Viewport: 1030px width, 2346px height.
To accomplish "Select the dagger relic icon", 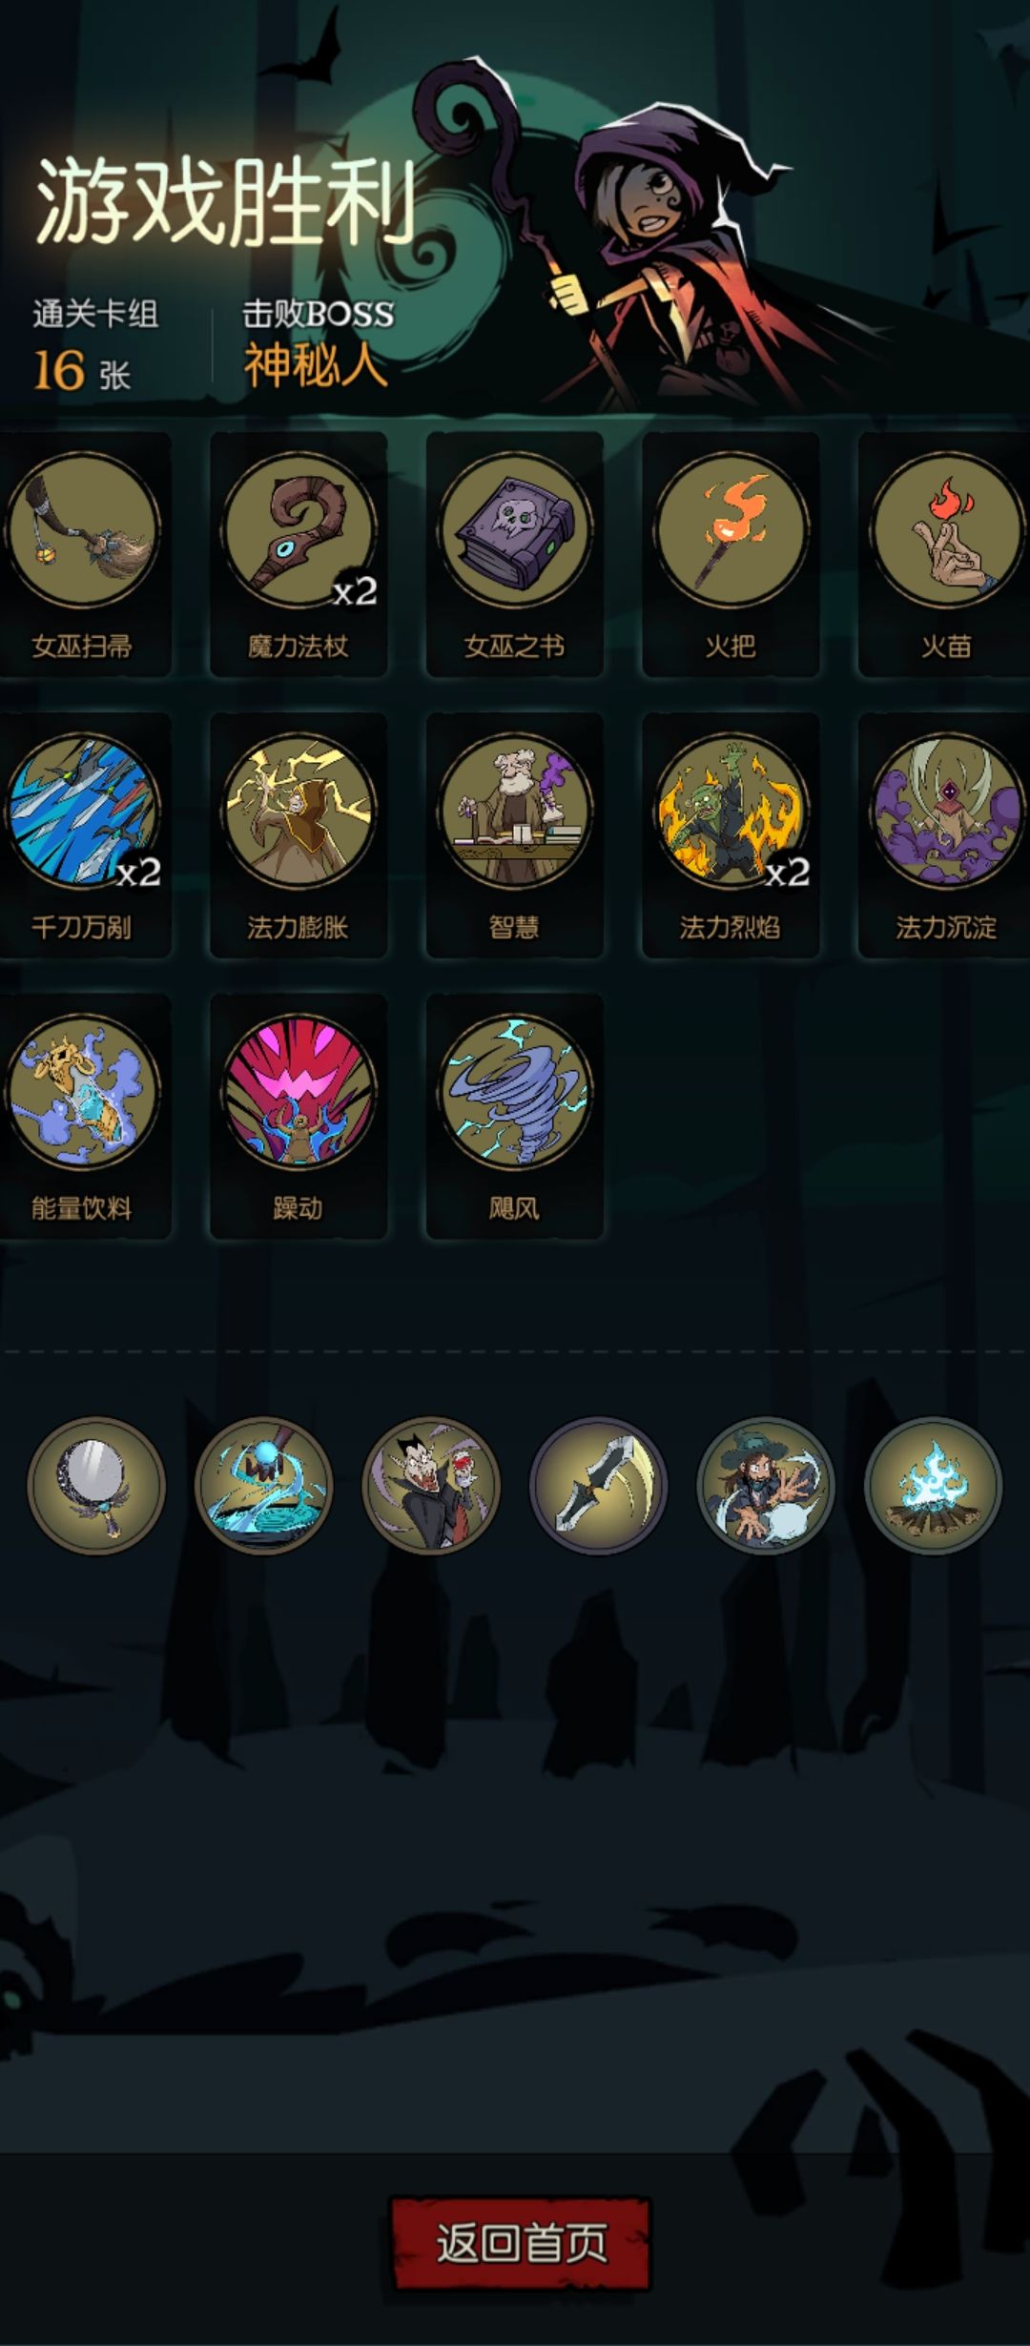I will pos(599,1485).
